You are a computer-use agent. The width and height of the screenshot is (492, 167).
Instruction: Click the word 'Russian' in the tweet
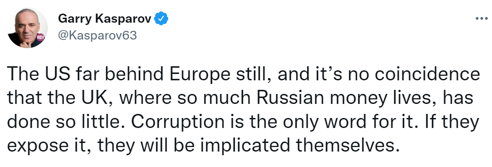(286, 98)
